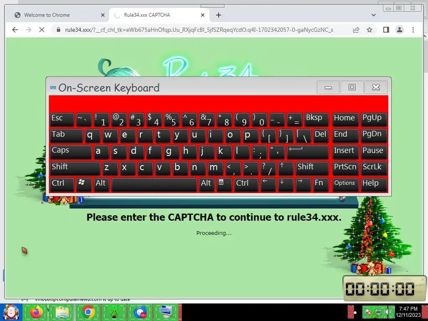428x321 pixels.
Task: Minimize the On-Screen Keyboard window
Action: 328,87
